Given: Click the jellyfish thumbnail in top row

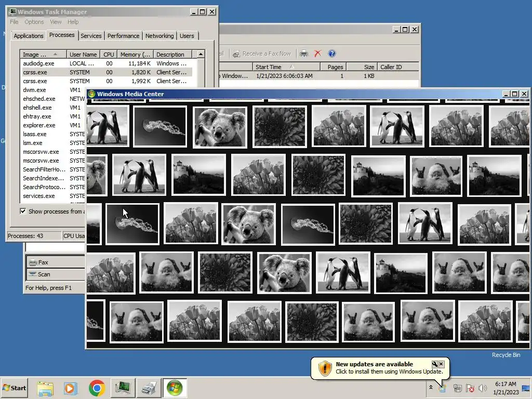Looking at the screenshot, I should coord(160,126).
